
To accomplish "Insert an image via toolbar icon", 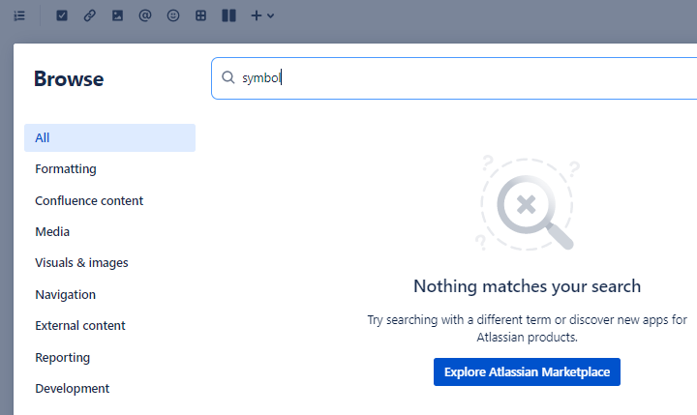I will click(117, 16).
